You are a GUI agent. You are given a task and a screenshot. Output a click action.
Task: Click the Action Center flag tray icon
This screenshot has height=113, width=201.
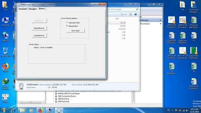(x=176, y=110)
